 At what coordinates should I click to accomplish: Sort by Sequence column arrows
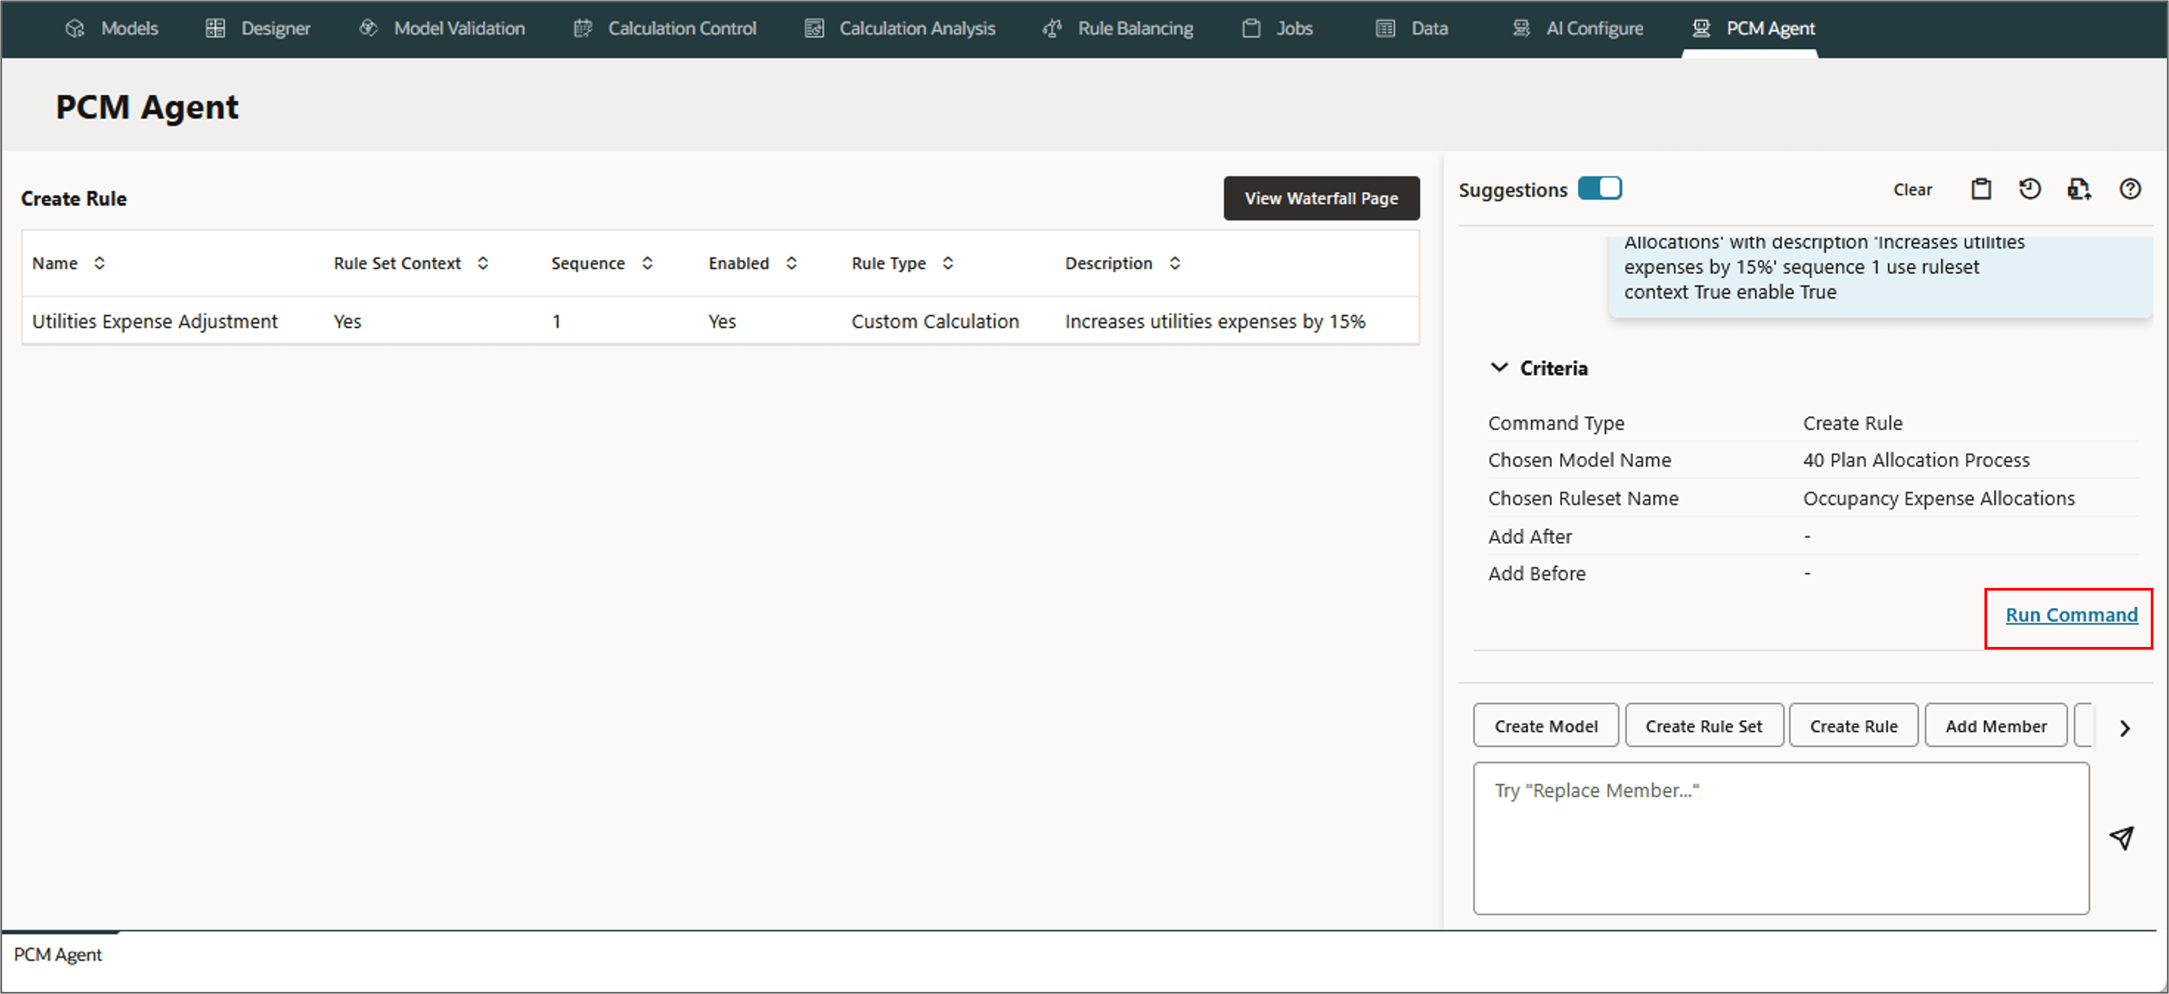[646, 263]
